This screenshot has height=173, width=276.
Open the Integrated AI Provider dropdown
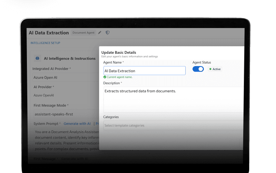66,78
